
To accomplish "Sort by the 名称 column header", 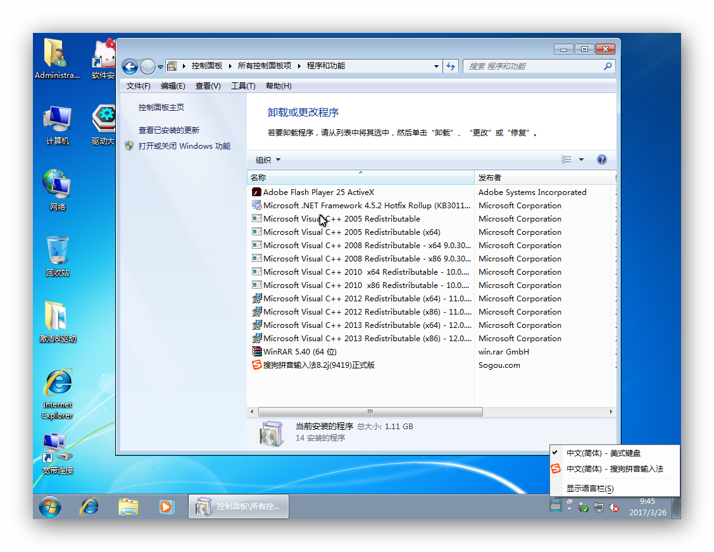I will (360, 178).
